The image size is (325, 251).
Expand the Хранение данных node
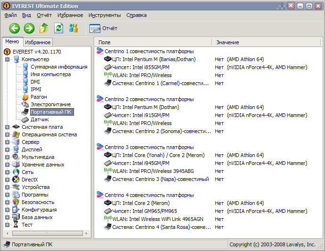7,165
